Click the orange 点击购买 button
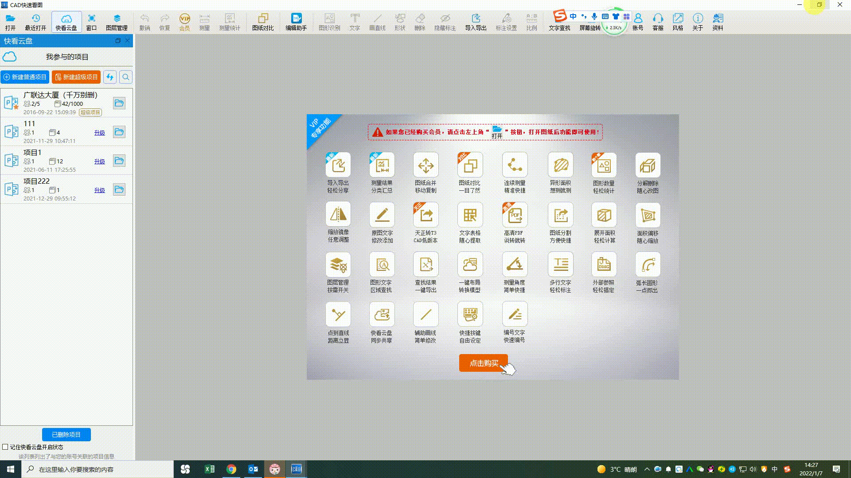 coord(484,363)
